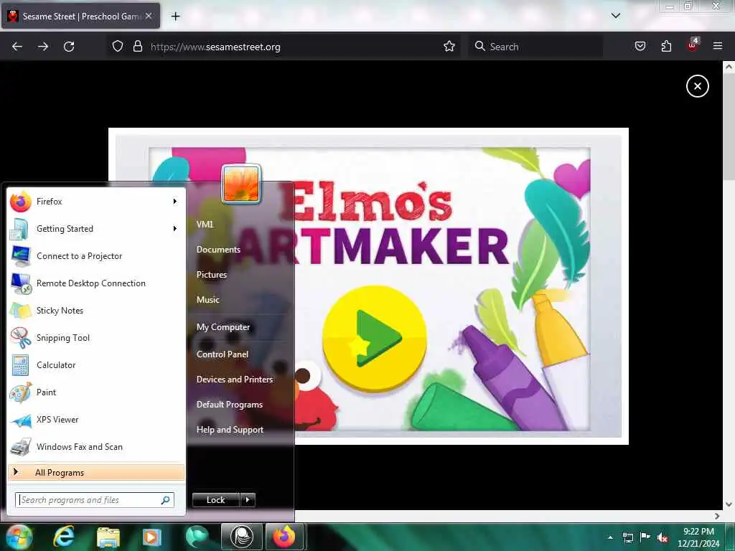Open Help and Support
This screenshot has width=735, height=551.
pyautogui.click(x=230, y=430)
